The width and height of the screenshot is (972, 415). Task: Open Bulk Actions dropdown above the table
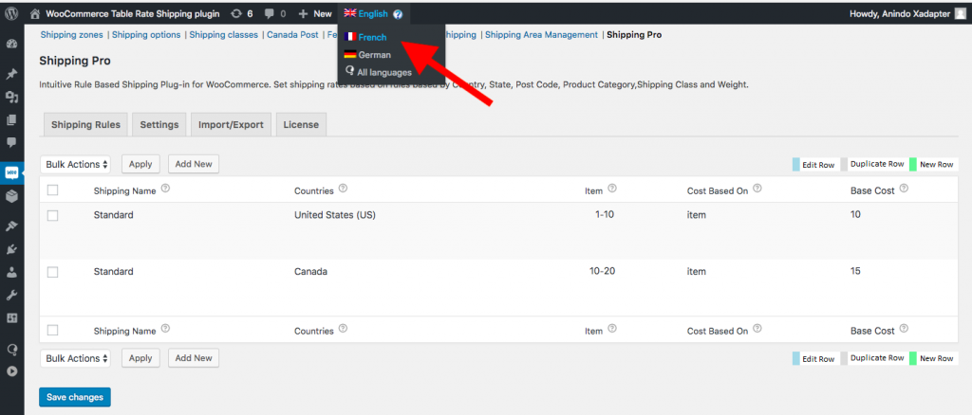click(76, 165)
